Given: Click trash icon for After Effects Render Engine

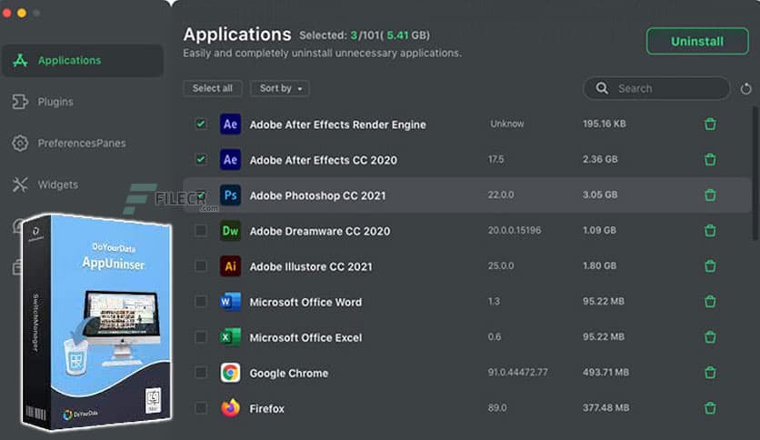Looking at the screenshot, I should (710, 124).
